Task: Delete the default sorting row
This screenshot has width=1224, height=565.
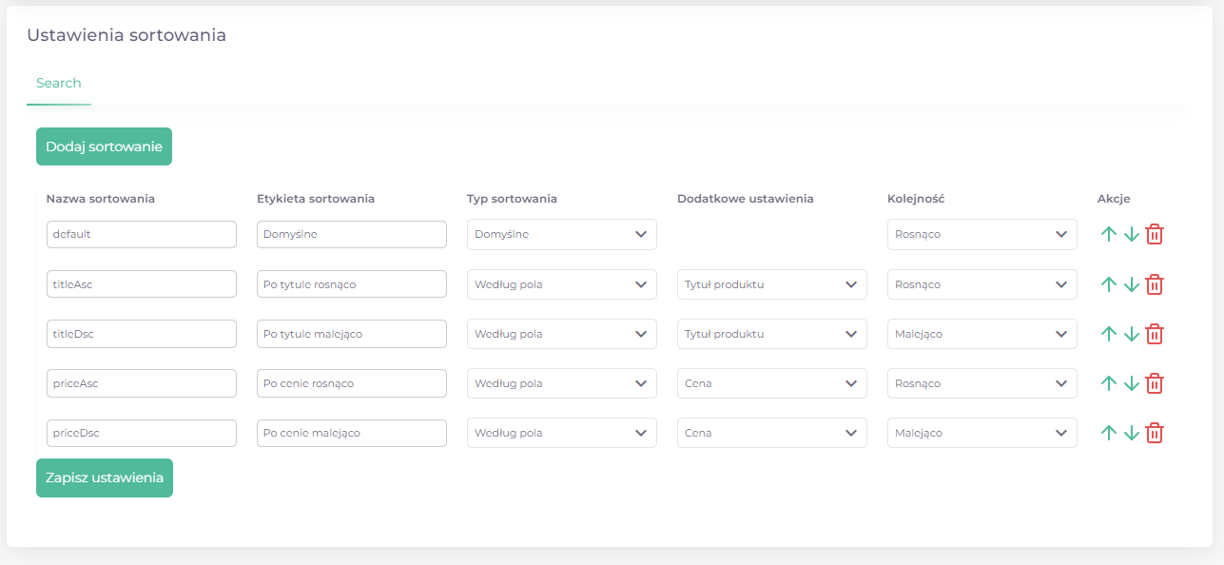Action: [1155, 234]
